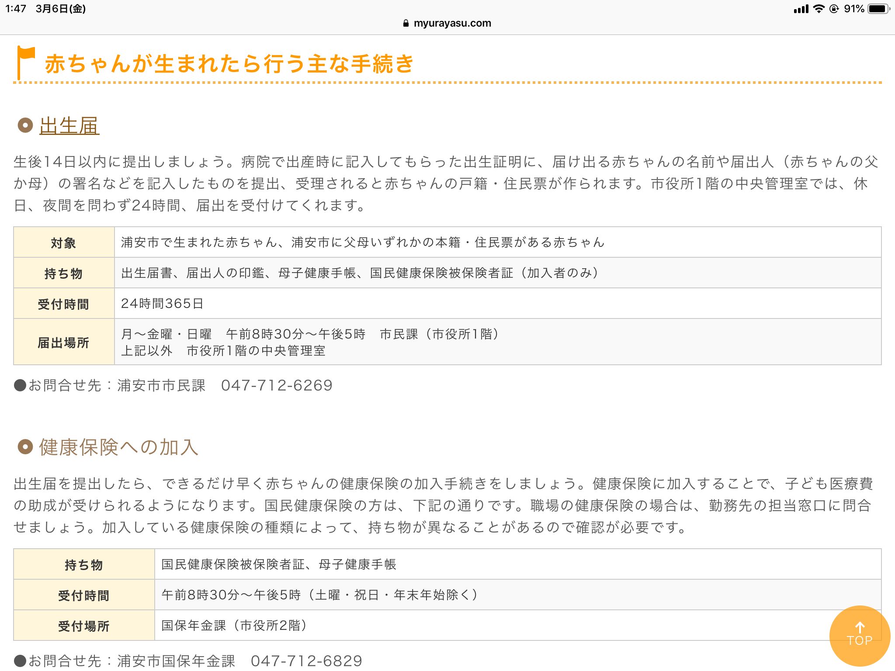895x671 pixels.
Task: Tap the battery icon in status bar
Action: point(878,9)
